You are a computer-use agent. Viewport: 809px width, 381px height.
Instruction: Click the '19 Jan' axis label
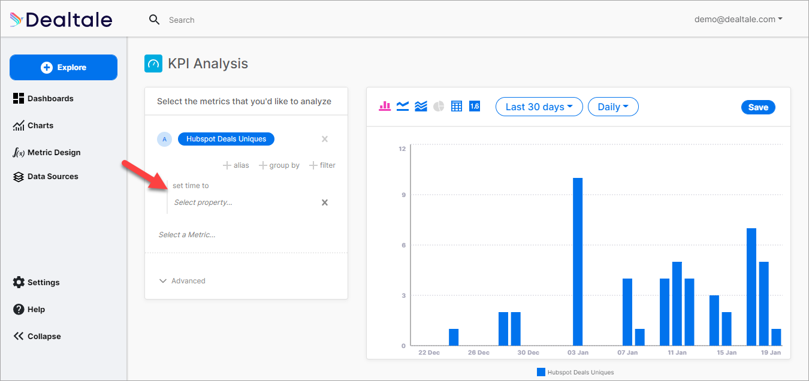[771, 353]
